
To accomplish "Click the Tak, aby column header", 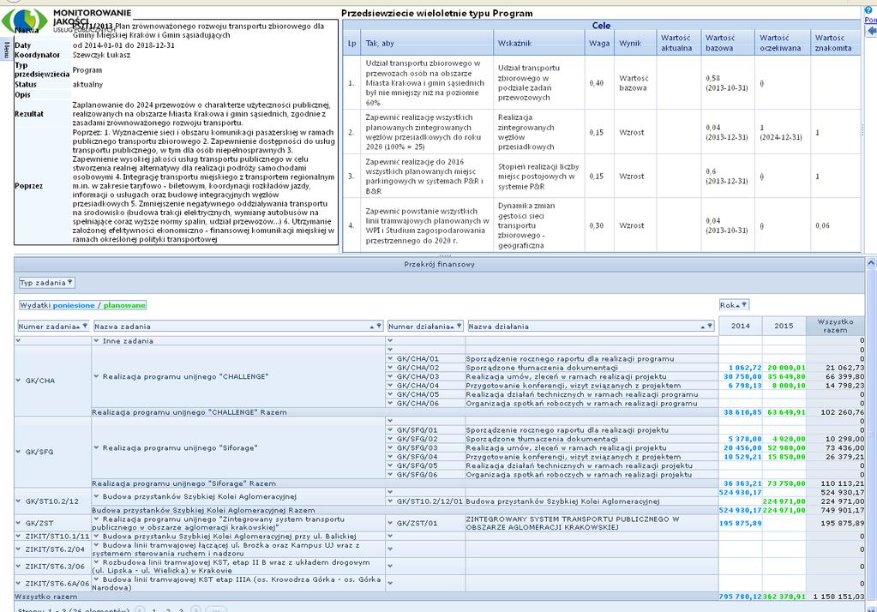I will click(x=427, y=43).
